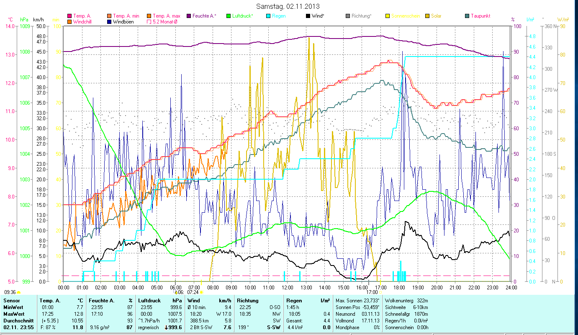
Task: Pick the color square beside Temp. A. max
Action: 149,16
